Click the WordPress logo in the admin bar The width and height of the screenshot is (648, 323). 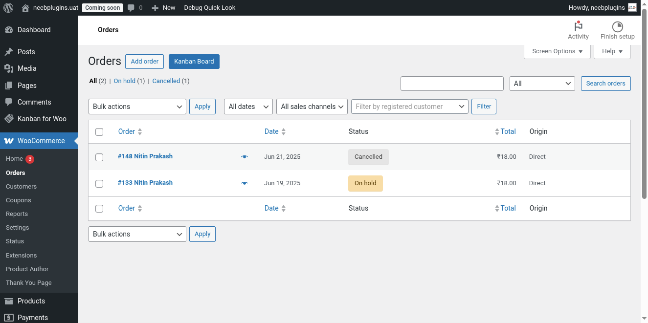(8, 7)
